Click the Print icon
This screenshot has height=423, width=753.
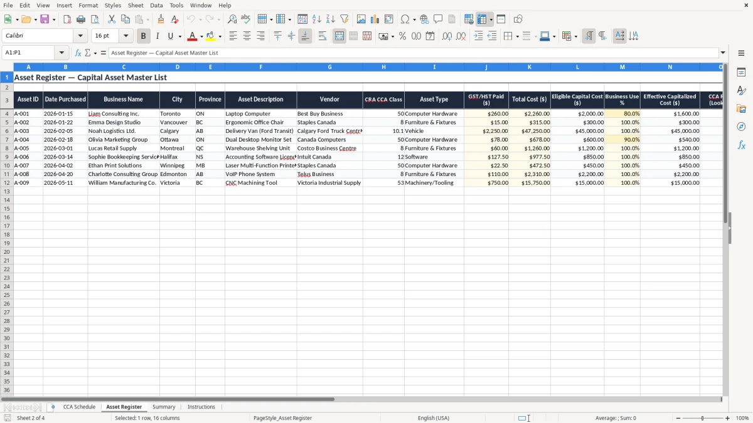tap(81, 19)
